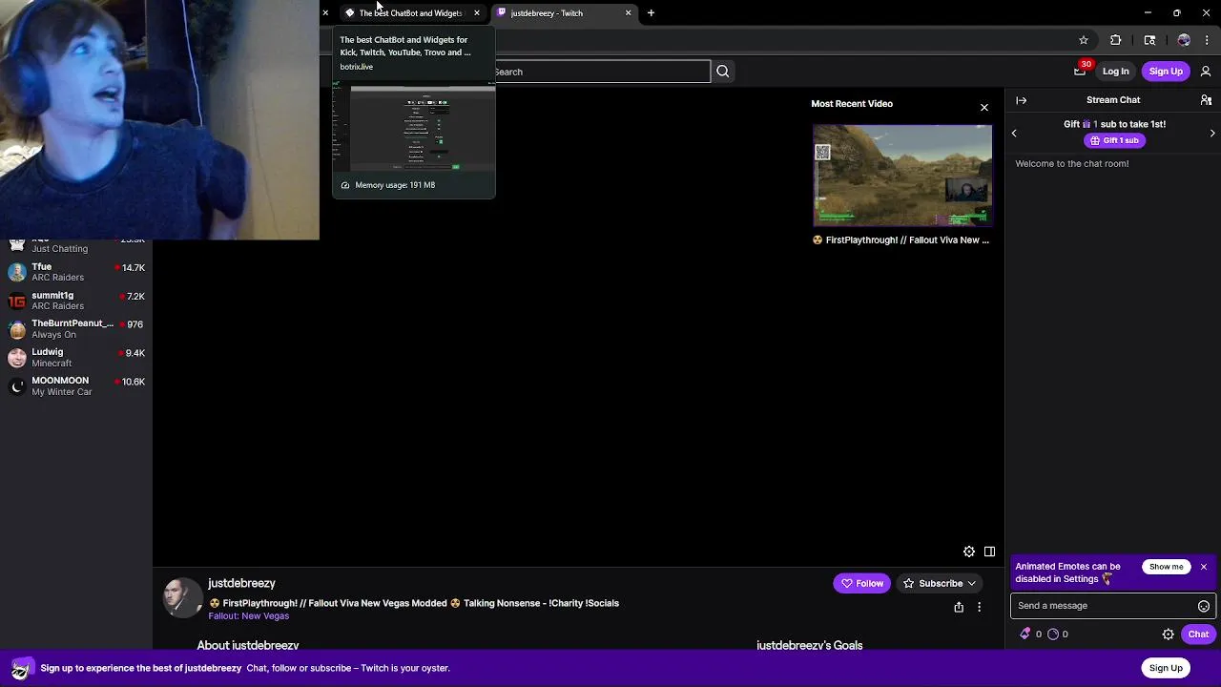This screenshot has height=687, width=1221.
Task: Open the browser extensions puzzle icon
Action: point(1115,40)
